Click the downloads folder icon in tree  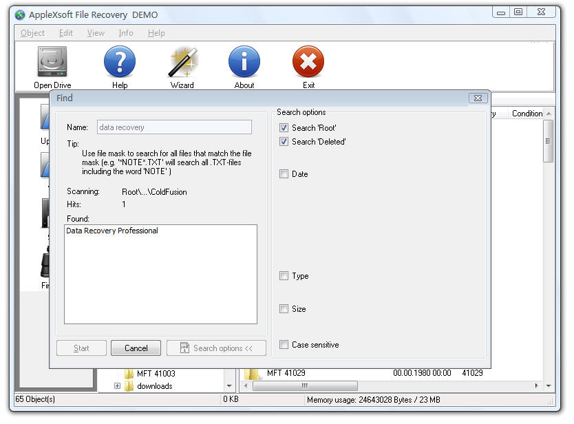point(129,386)
